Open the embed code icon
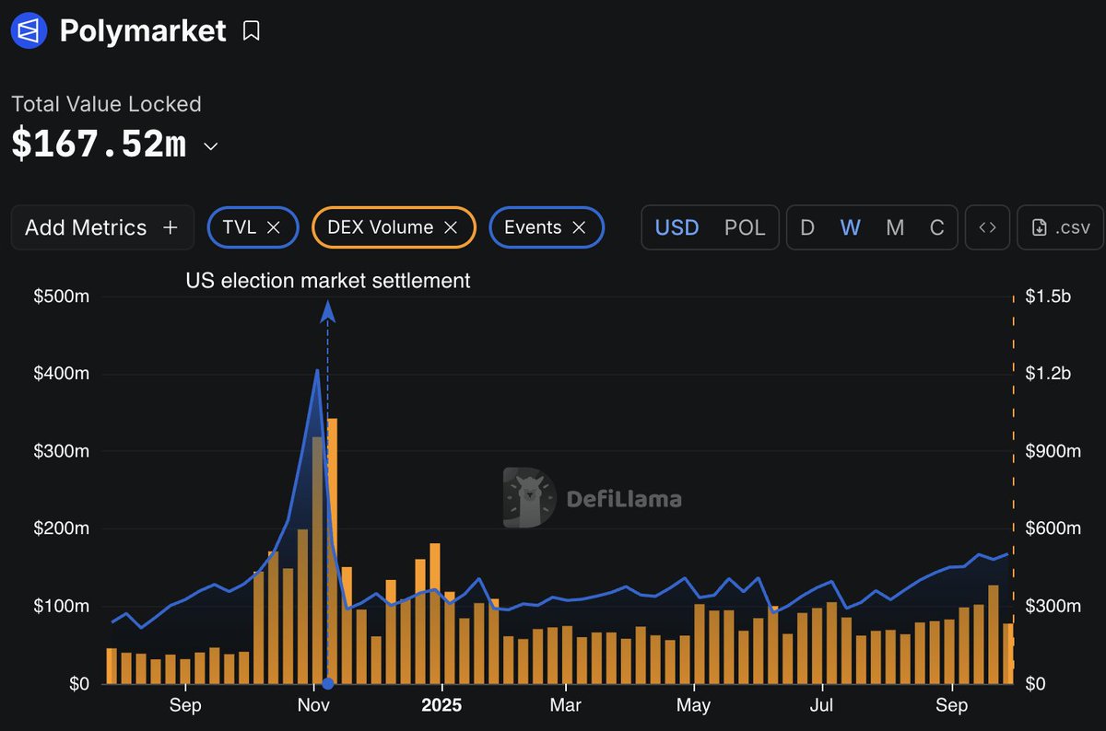Image resolution: width=1106 pixels, height=731 pixels. (987, 227)
